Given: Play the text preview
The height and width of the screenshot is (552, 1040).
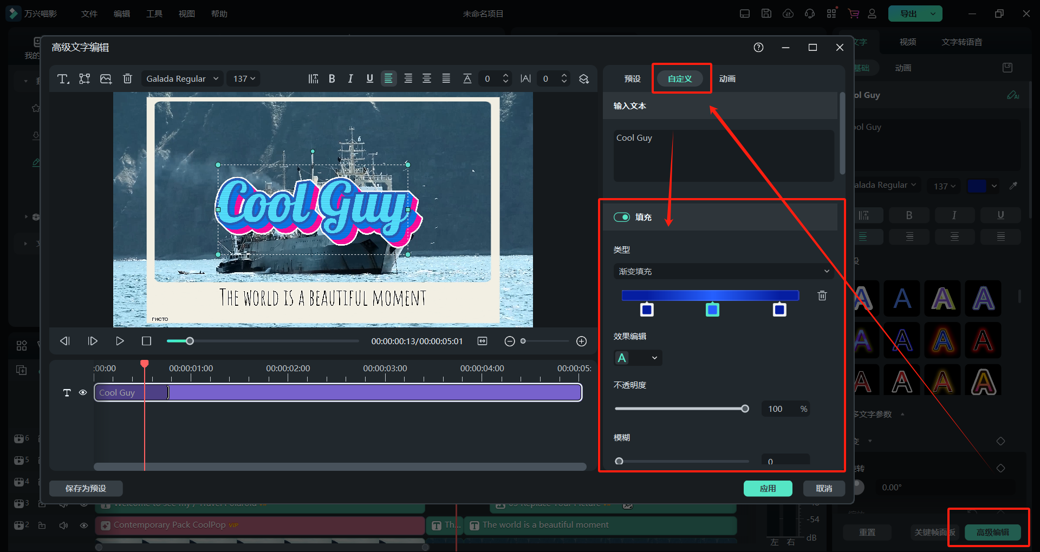Looking at the screenshot, I should (x=120, y=341).
